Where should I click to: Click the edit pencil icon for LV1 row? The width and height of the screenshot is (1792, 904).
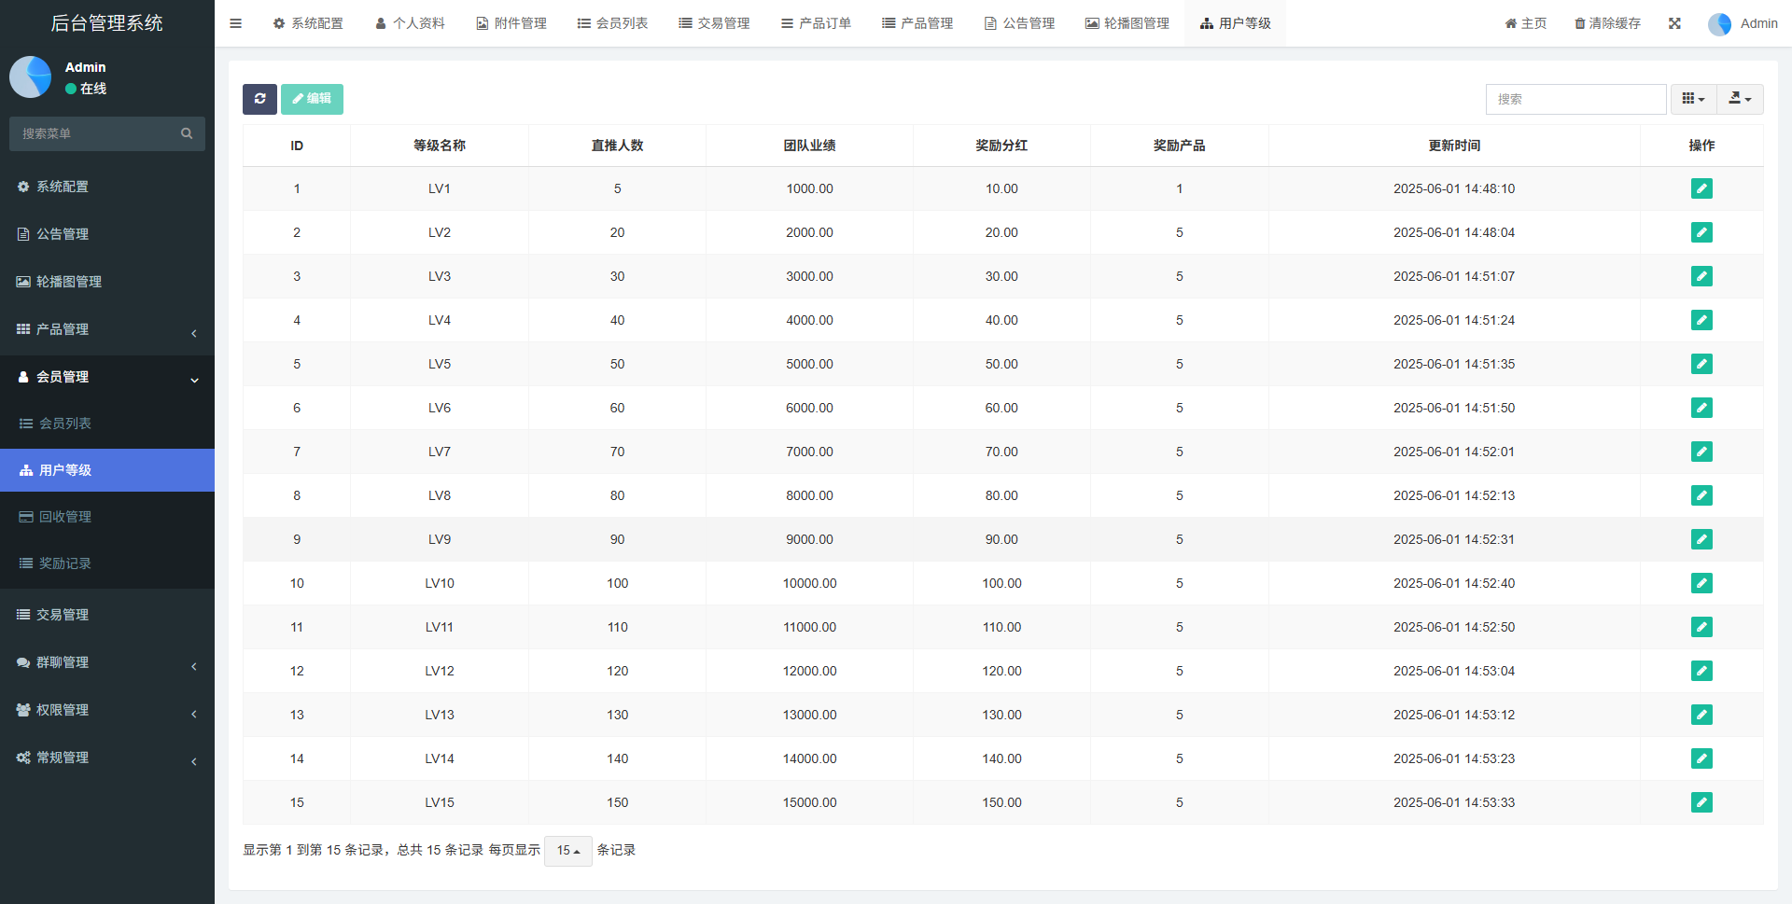(x=1701, y=188)
